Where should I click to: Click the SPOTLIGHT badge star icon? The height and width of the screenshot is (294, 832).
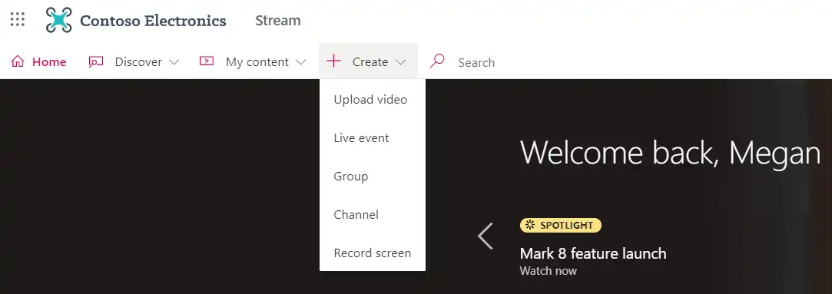(529, 225)
